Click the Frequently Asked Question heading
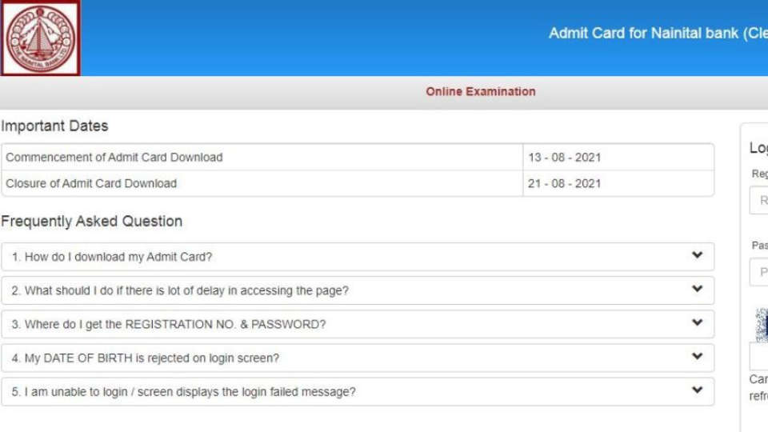768x432 pixels. coord(91,222)
